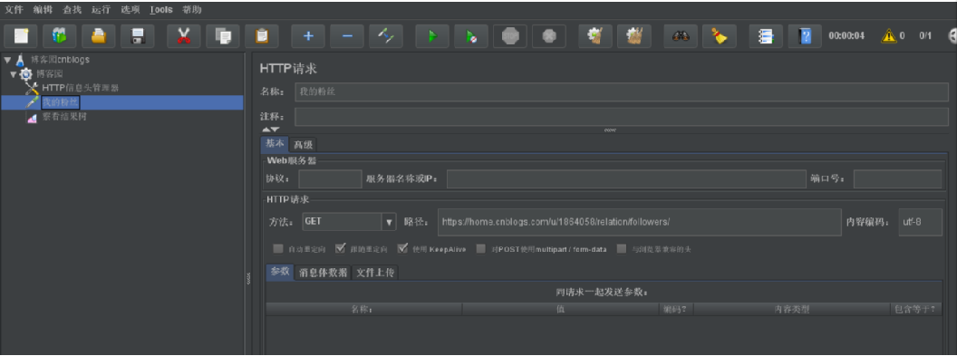The width and height of the screenshot is (957, 356).
Task: Expand all nodes with plus icon
Action: point(308,36)
